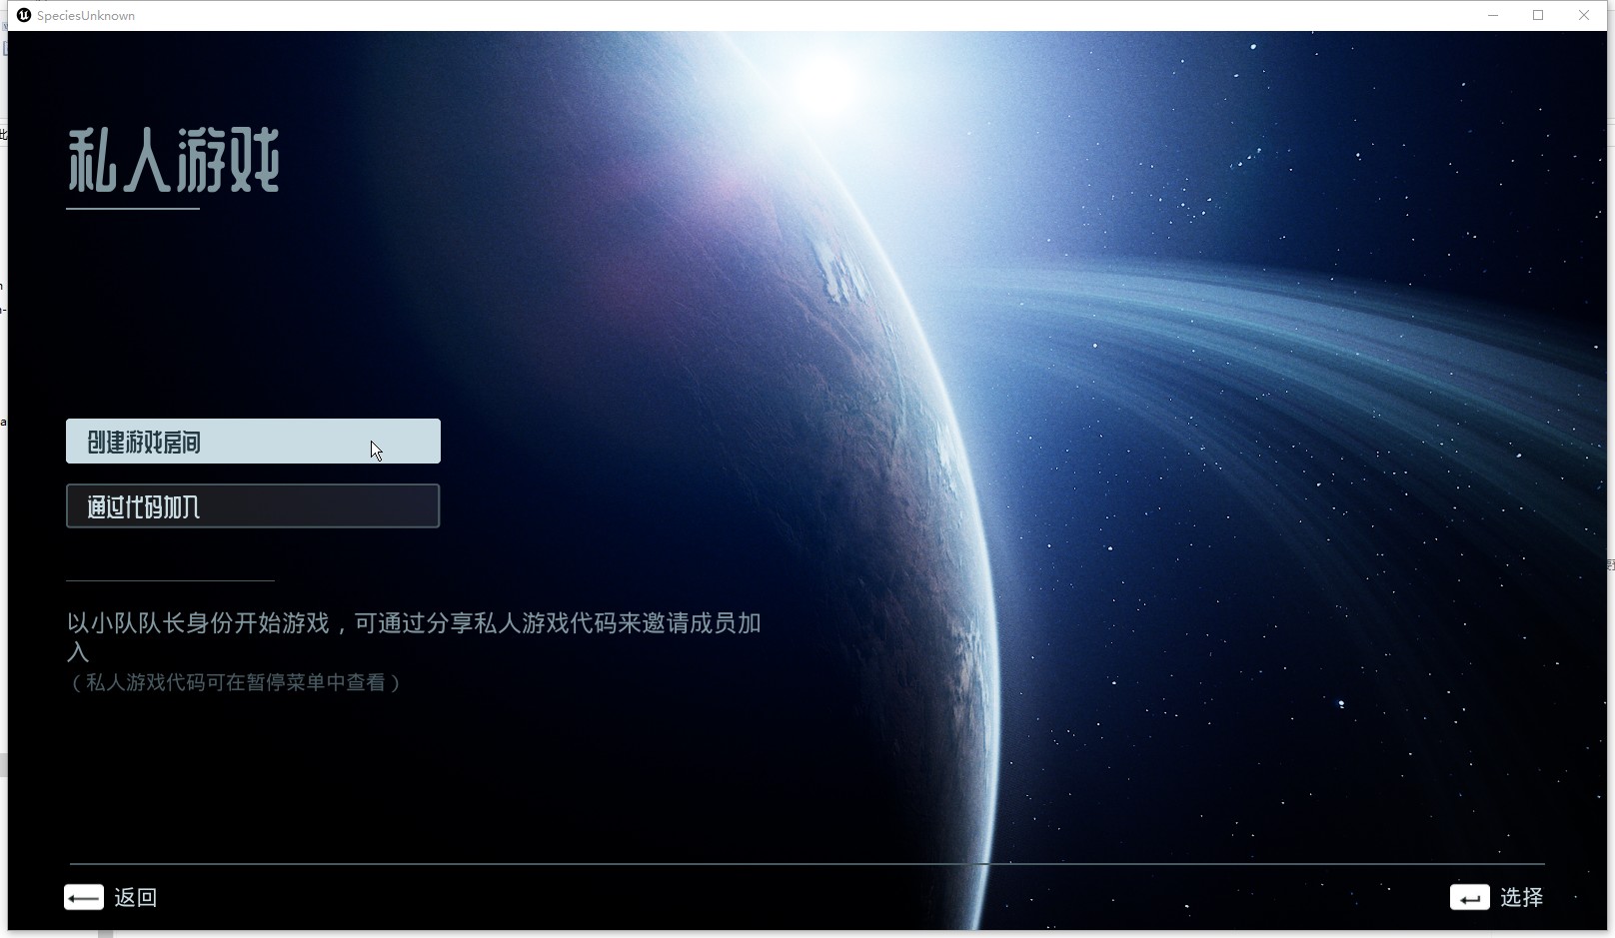1615x938 pixels.
Task: Close the SpeciesUnknown window
Action: point(1584,15)
